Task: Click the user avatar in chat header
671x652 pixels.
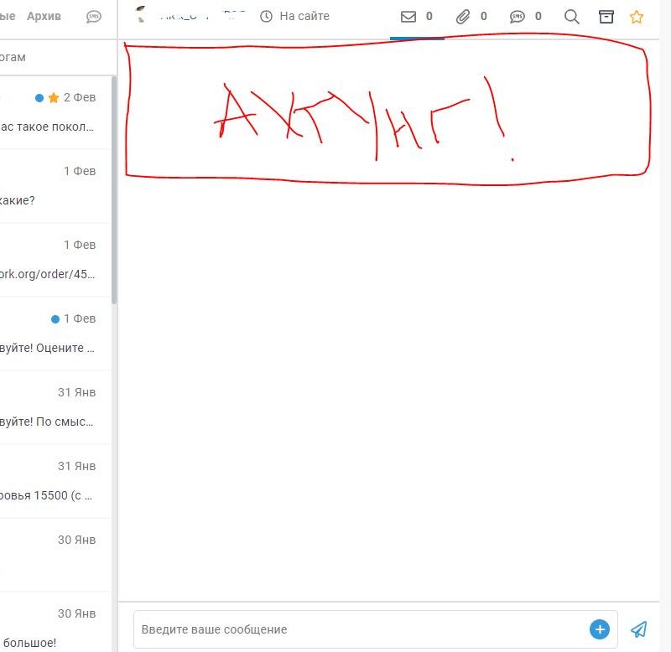Action: [x=142, y=15]
